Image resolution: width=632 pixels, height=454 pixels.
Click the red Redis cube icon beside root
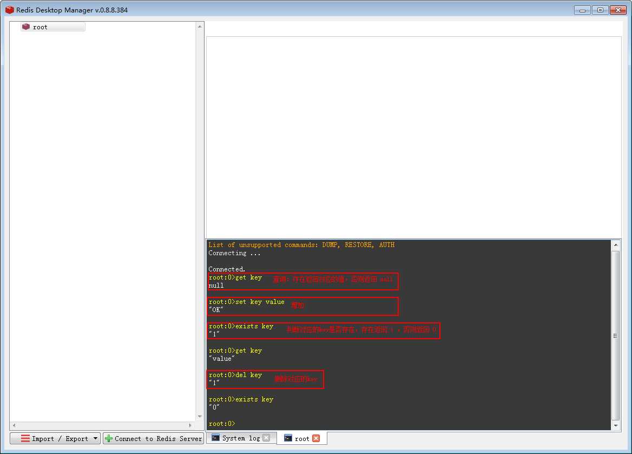tap(26, 27)
